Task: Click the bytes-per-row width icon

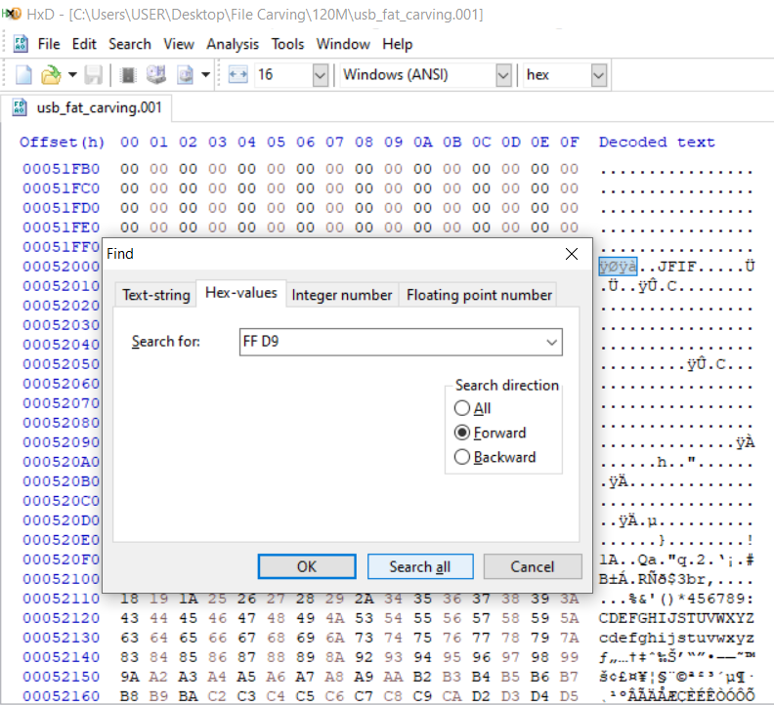Action: tap(237, 75)
